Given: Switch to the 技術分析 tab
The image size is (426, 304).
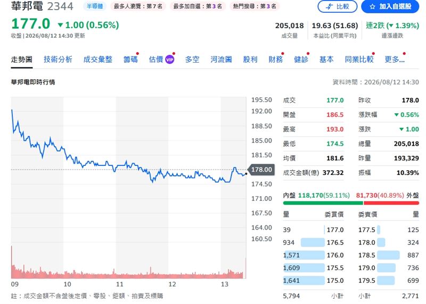Looking at the screenshot, I should point(58,60).
